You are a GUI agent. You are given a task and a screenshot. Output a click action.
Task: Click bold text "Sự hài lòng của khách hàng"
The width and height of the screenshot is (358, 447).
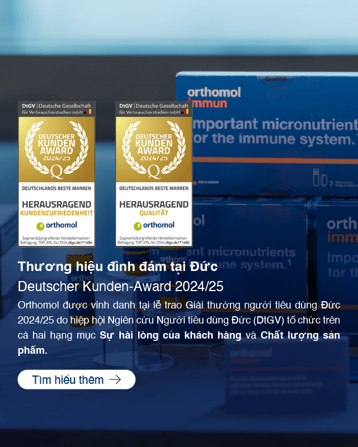tap(171, 336)
